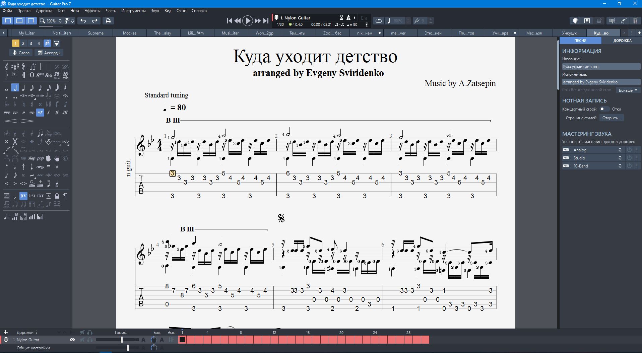Hide the Nylon Guitar track with eye icon
Image resolution: width=642 pixels, height=353 pixels.
72,340
